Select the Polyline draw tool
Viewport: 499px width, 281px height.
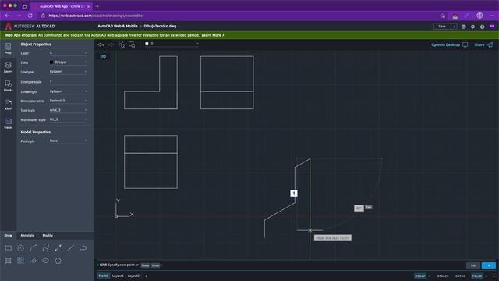58,248
